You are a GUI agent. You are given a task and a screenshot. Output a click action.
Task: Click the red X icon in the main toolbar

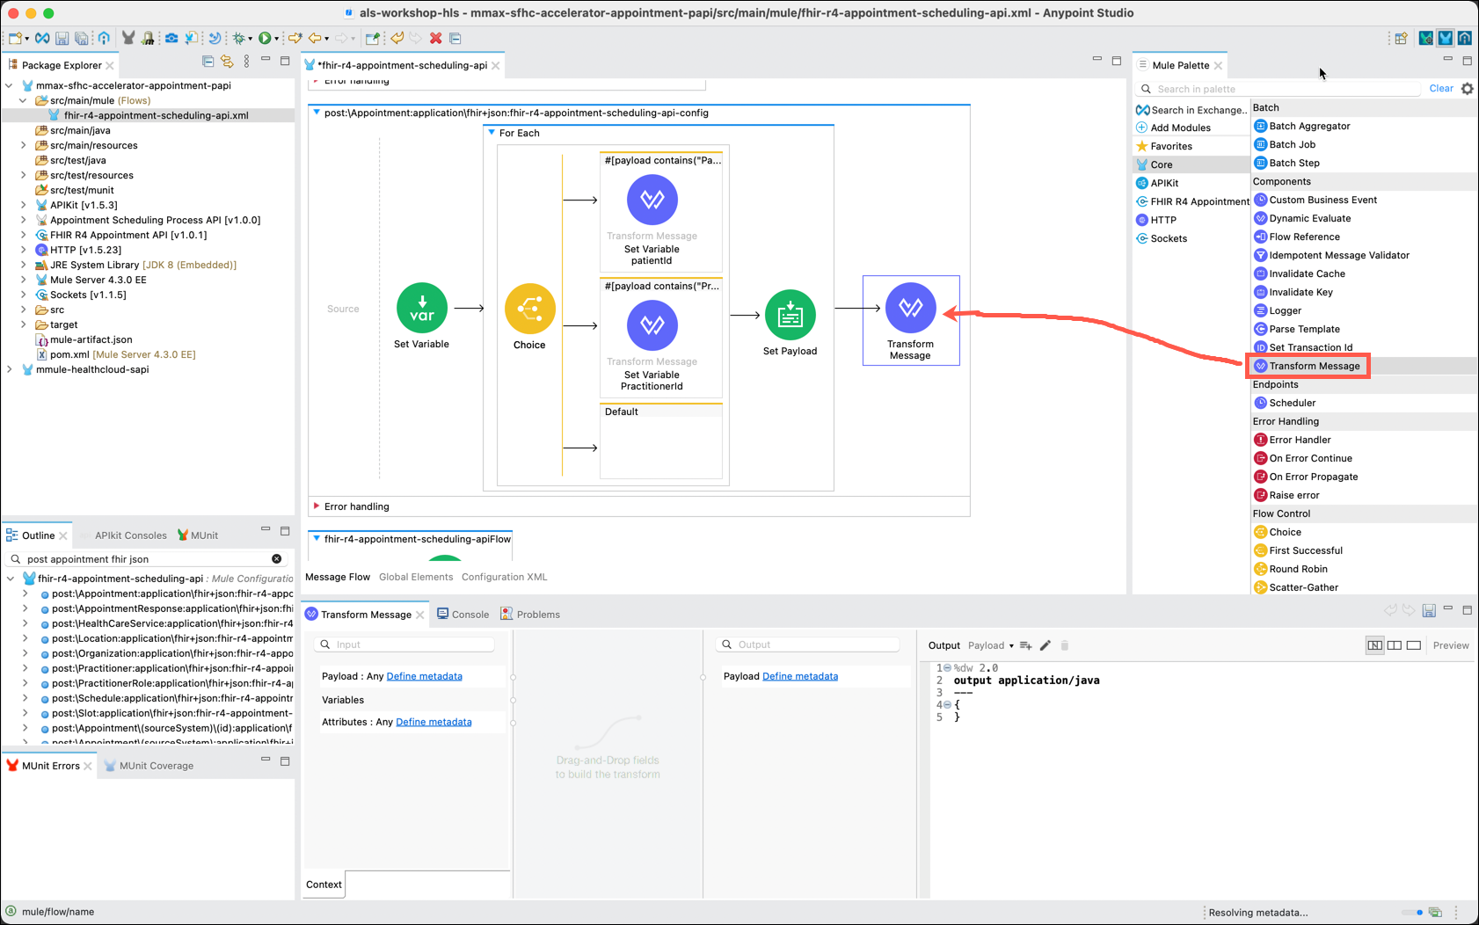pyautogui.click(x=435, y=39)
